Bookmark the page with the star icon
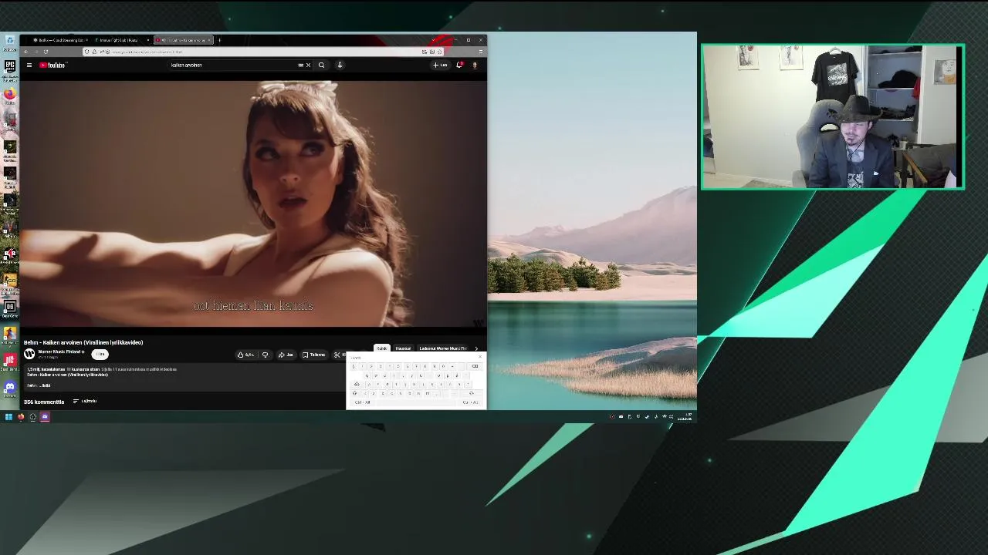Image resolution: width=988 pixels, height=555 pixels. click(440, 52)
